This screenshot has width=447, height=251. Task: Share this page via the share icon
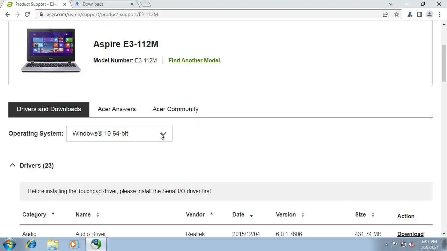(x=386, y=14)
